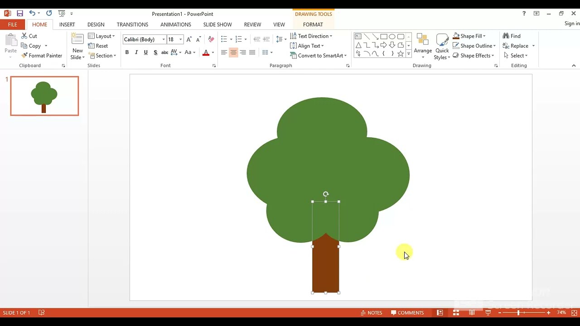Click the zoom in plus button
The height and width of the screenshot is (326, 580).
pyautogui.click(x=548, y=313)
